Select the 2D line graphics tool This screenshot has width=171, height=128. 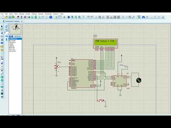tap(2, 74)
